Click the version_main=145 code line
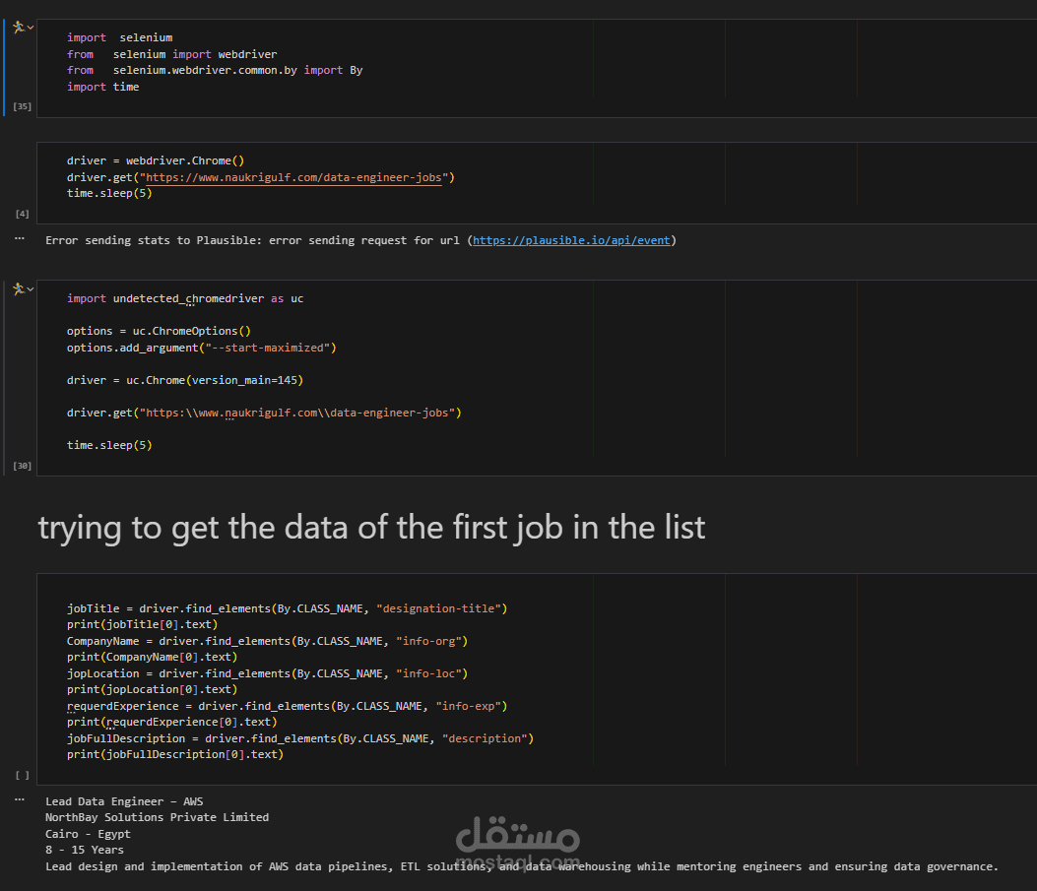The width and height of the screenshot is (1037, 891). (185, 380)
